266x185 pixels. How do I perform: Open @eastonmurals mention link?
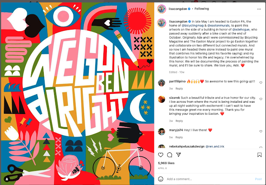pyautogui.click(x=218, y=26)
